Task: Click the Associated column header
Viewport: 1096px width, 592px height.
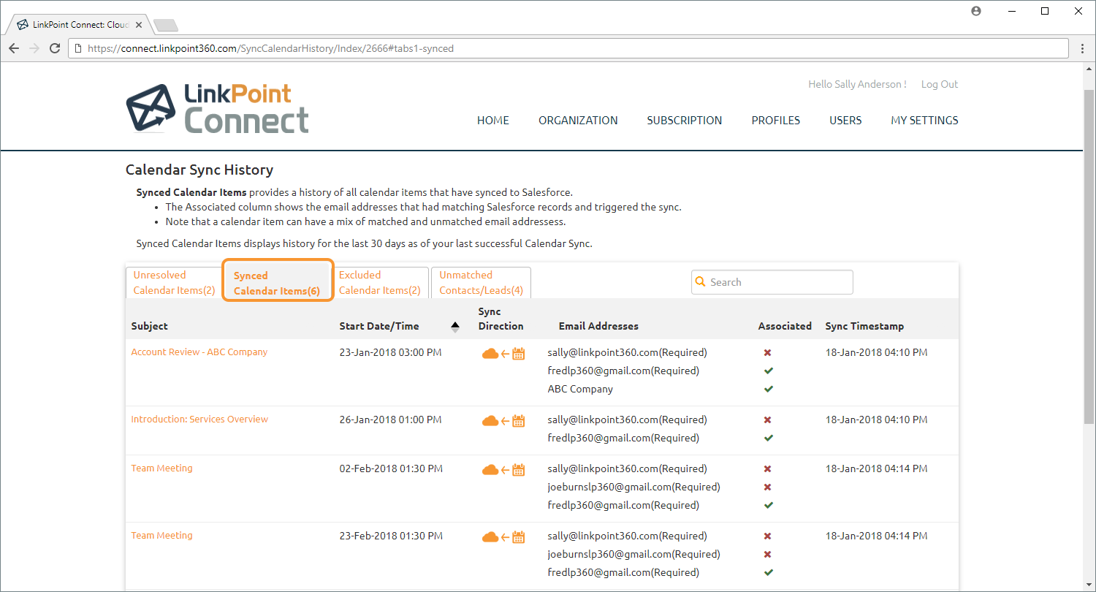Action: click(x=785, y=327)
